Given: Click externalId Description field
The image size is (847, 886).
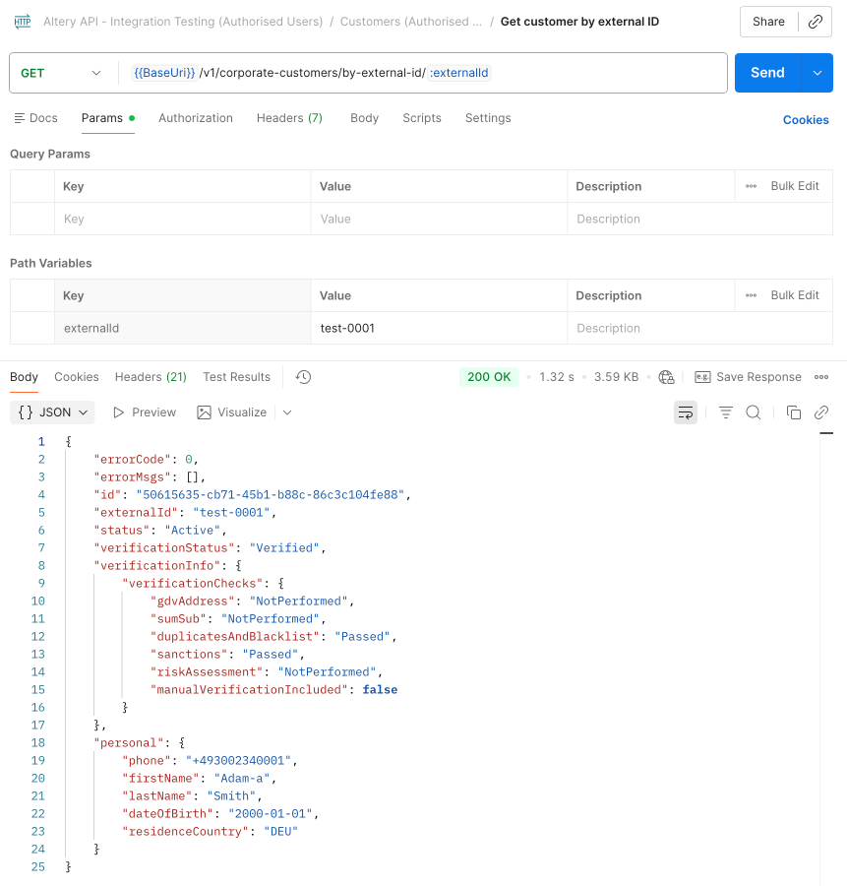Looking at the screenshot, I should [x=699, y=328].
